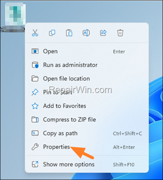This screenshot has height=180, width=163.
Task: Choose Compress to ZIP file
Action: coord(87,120)
